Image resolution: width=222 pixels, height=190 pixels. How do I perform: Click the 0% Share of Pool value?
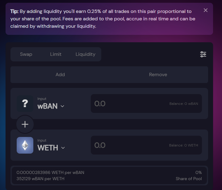click(x=199, y=172)
